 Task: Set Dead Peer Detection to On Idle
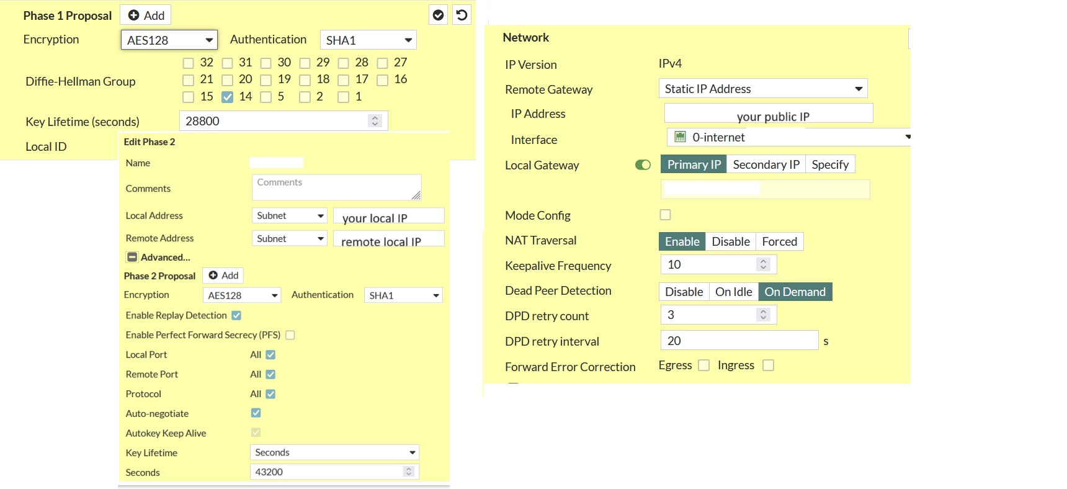[x=734, y=292]
